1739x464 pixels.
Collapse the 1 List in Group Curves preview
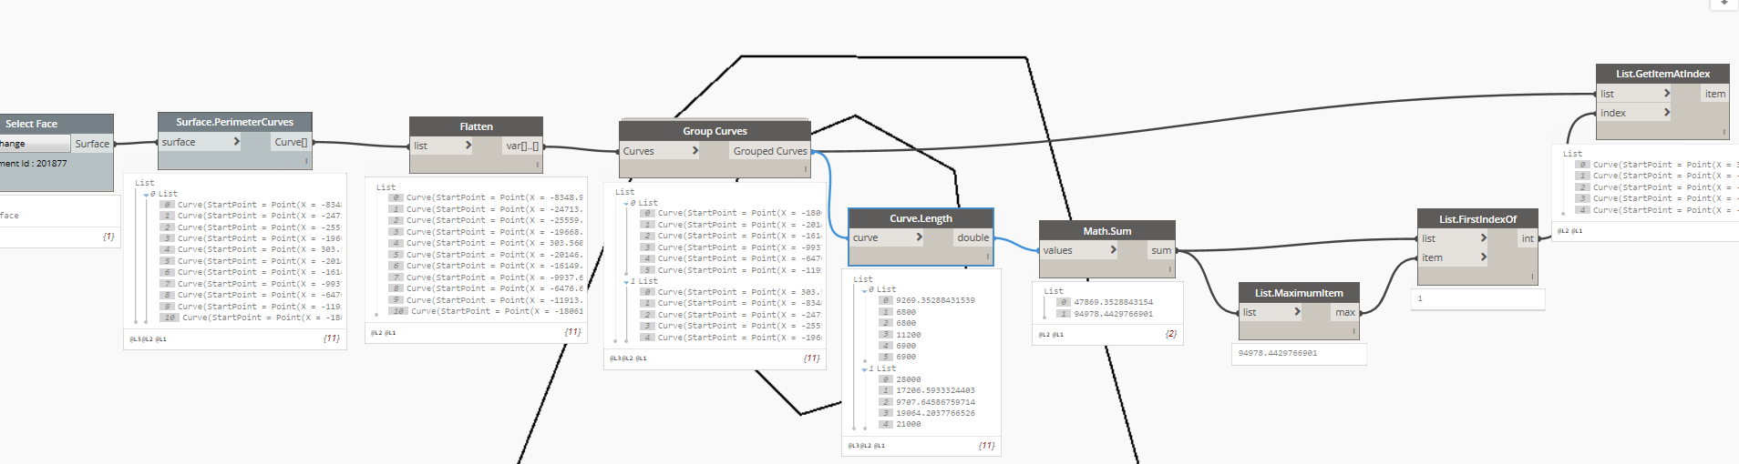pos(626,282)
